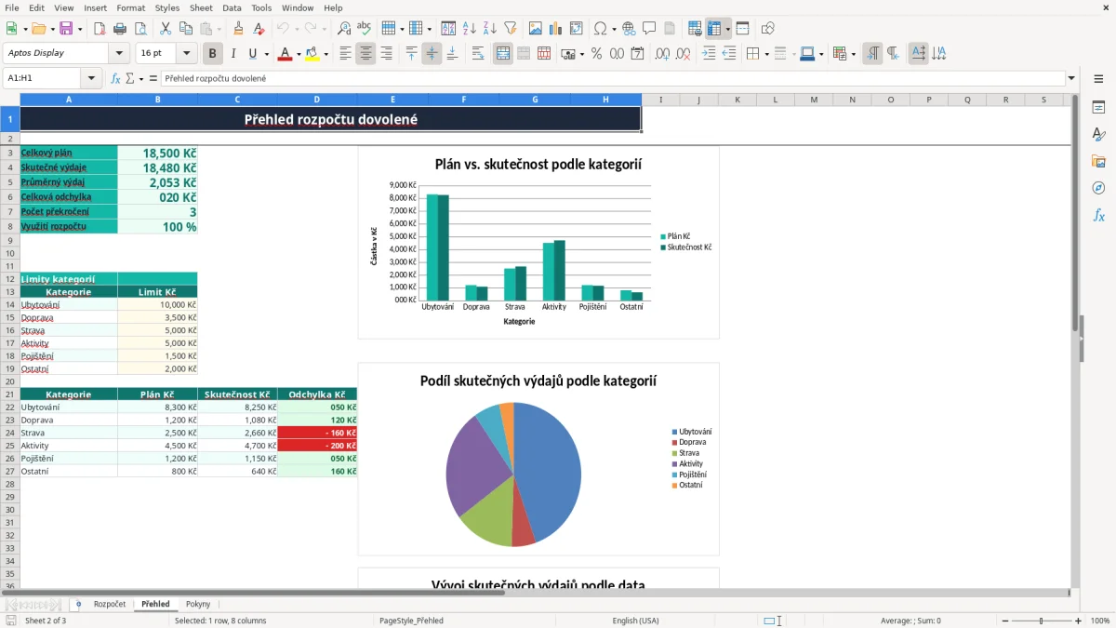Select column D header
Viewport: 1116px width, 628px height.
click(317, 100)
